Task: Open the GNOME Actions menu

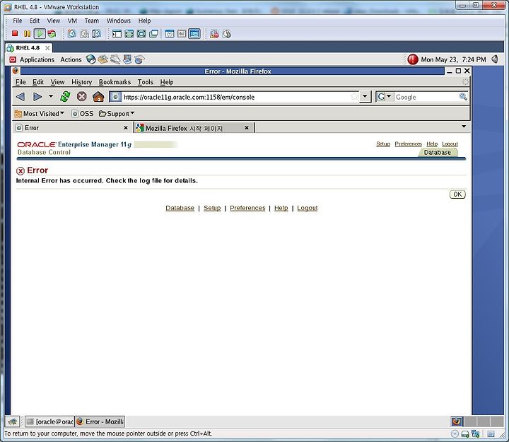Action: click(71, 59)
